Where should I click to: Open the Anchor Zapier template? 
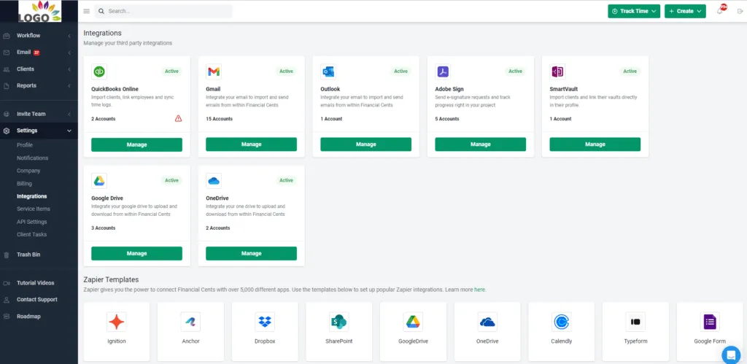click(190, 331)
